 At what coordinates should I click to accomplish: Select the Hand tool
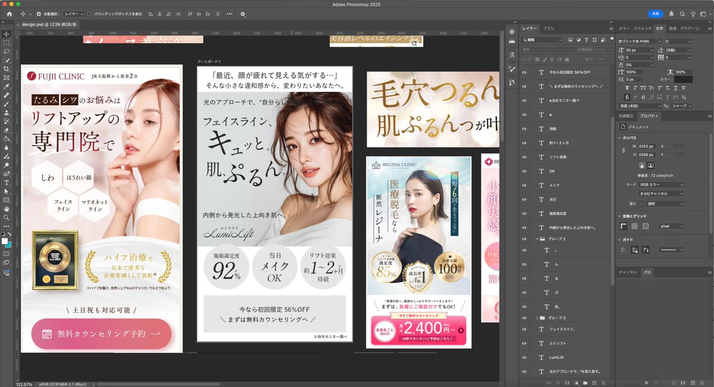pyautogui.click(x=6, y=209)
